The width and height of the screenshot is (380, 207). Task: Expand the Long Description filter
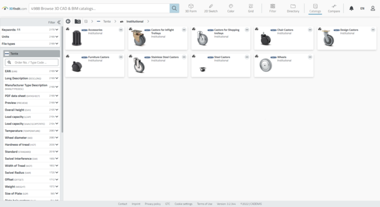[x=31, y=78]
